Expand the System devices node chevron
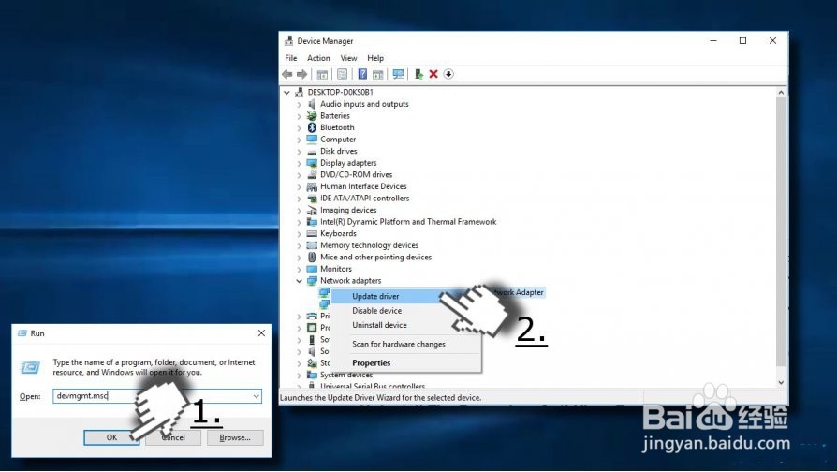837x472 pixels. click(299, 376)
